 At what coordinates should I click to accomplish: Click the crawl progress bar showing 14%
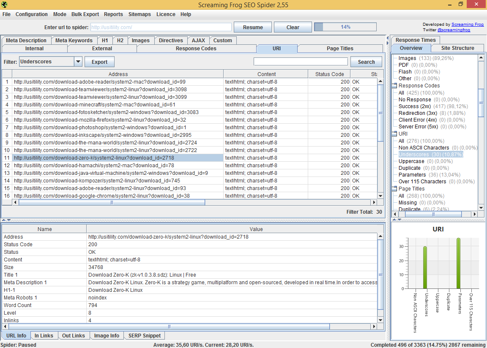pos(345,27)
